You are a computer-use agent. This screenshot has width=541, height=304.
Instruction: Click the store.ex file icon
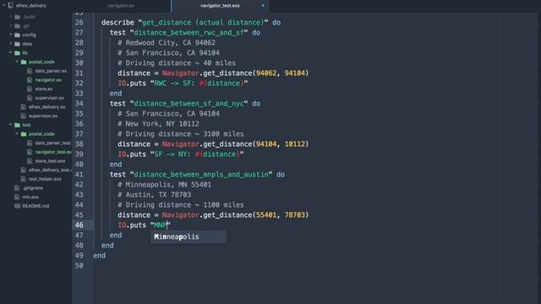(x=30, y=89)
